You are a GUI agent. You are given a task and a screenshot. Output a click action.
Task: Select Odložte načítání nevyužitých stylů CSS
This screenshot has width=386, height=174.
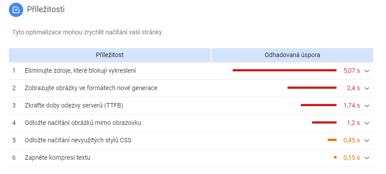coord(78,140)
